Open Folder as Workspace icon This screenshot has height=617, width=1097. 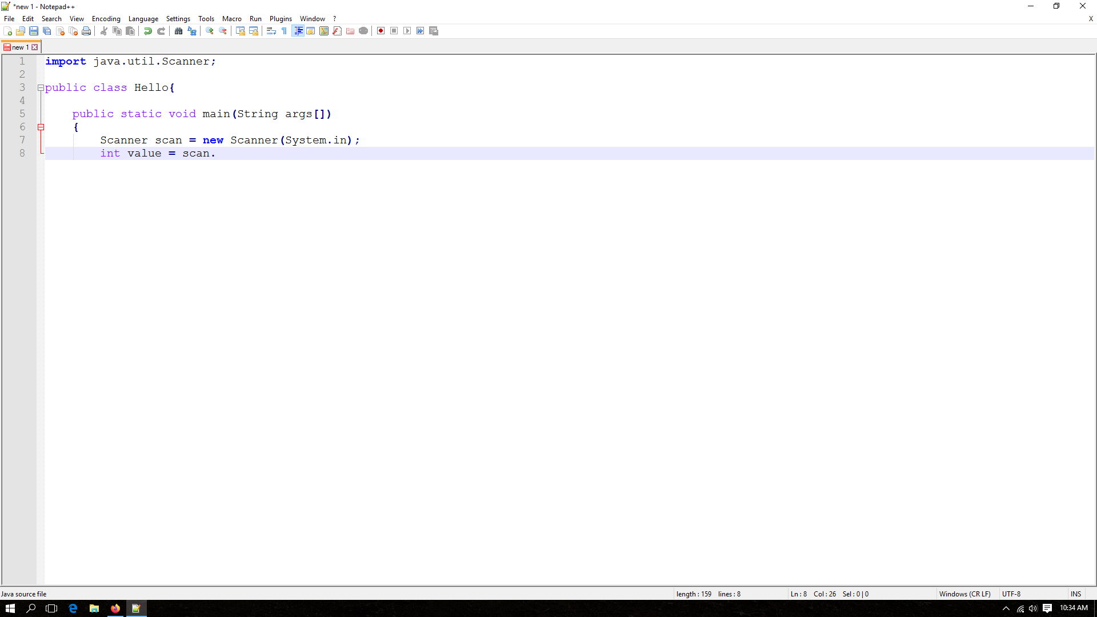tap(350, 31)
